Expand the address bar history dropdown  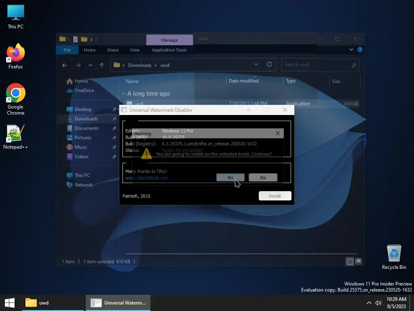coord(256,64)
